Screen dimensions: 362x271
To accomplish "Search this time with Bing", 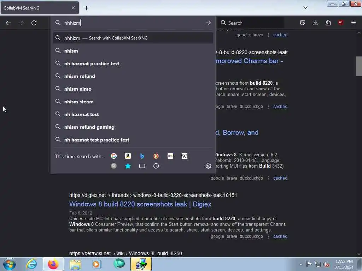I will pyautogui.click(x=142, y=156).
